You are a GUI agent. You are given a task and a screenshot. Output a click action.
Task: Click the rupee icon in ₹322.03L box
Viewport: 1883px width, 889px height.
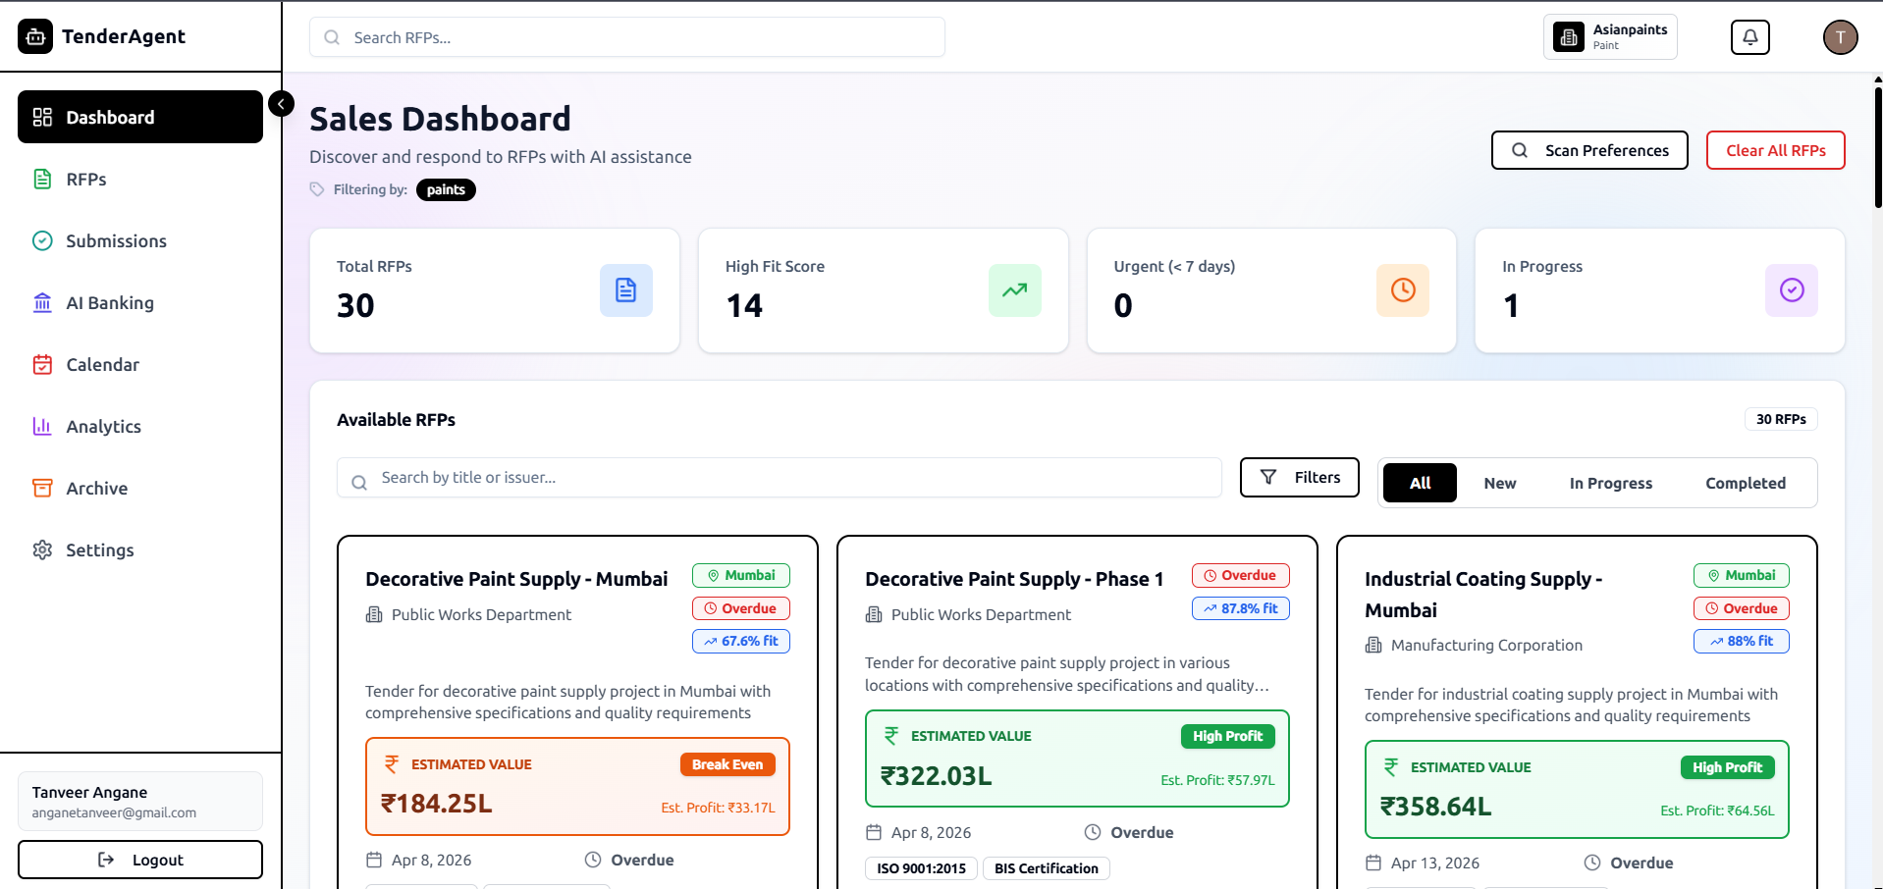(891, 735)
